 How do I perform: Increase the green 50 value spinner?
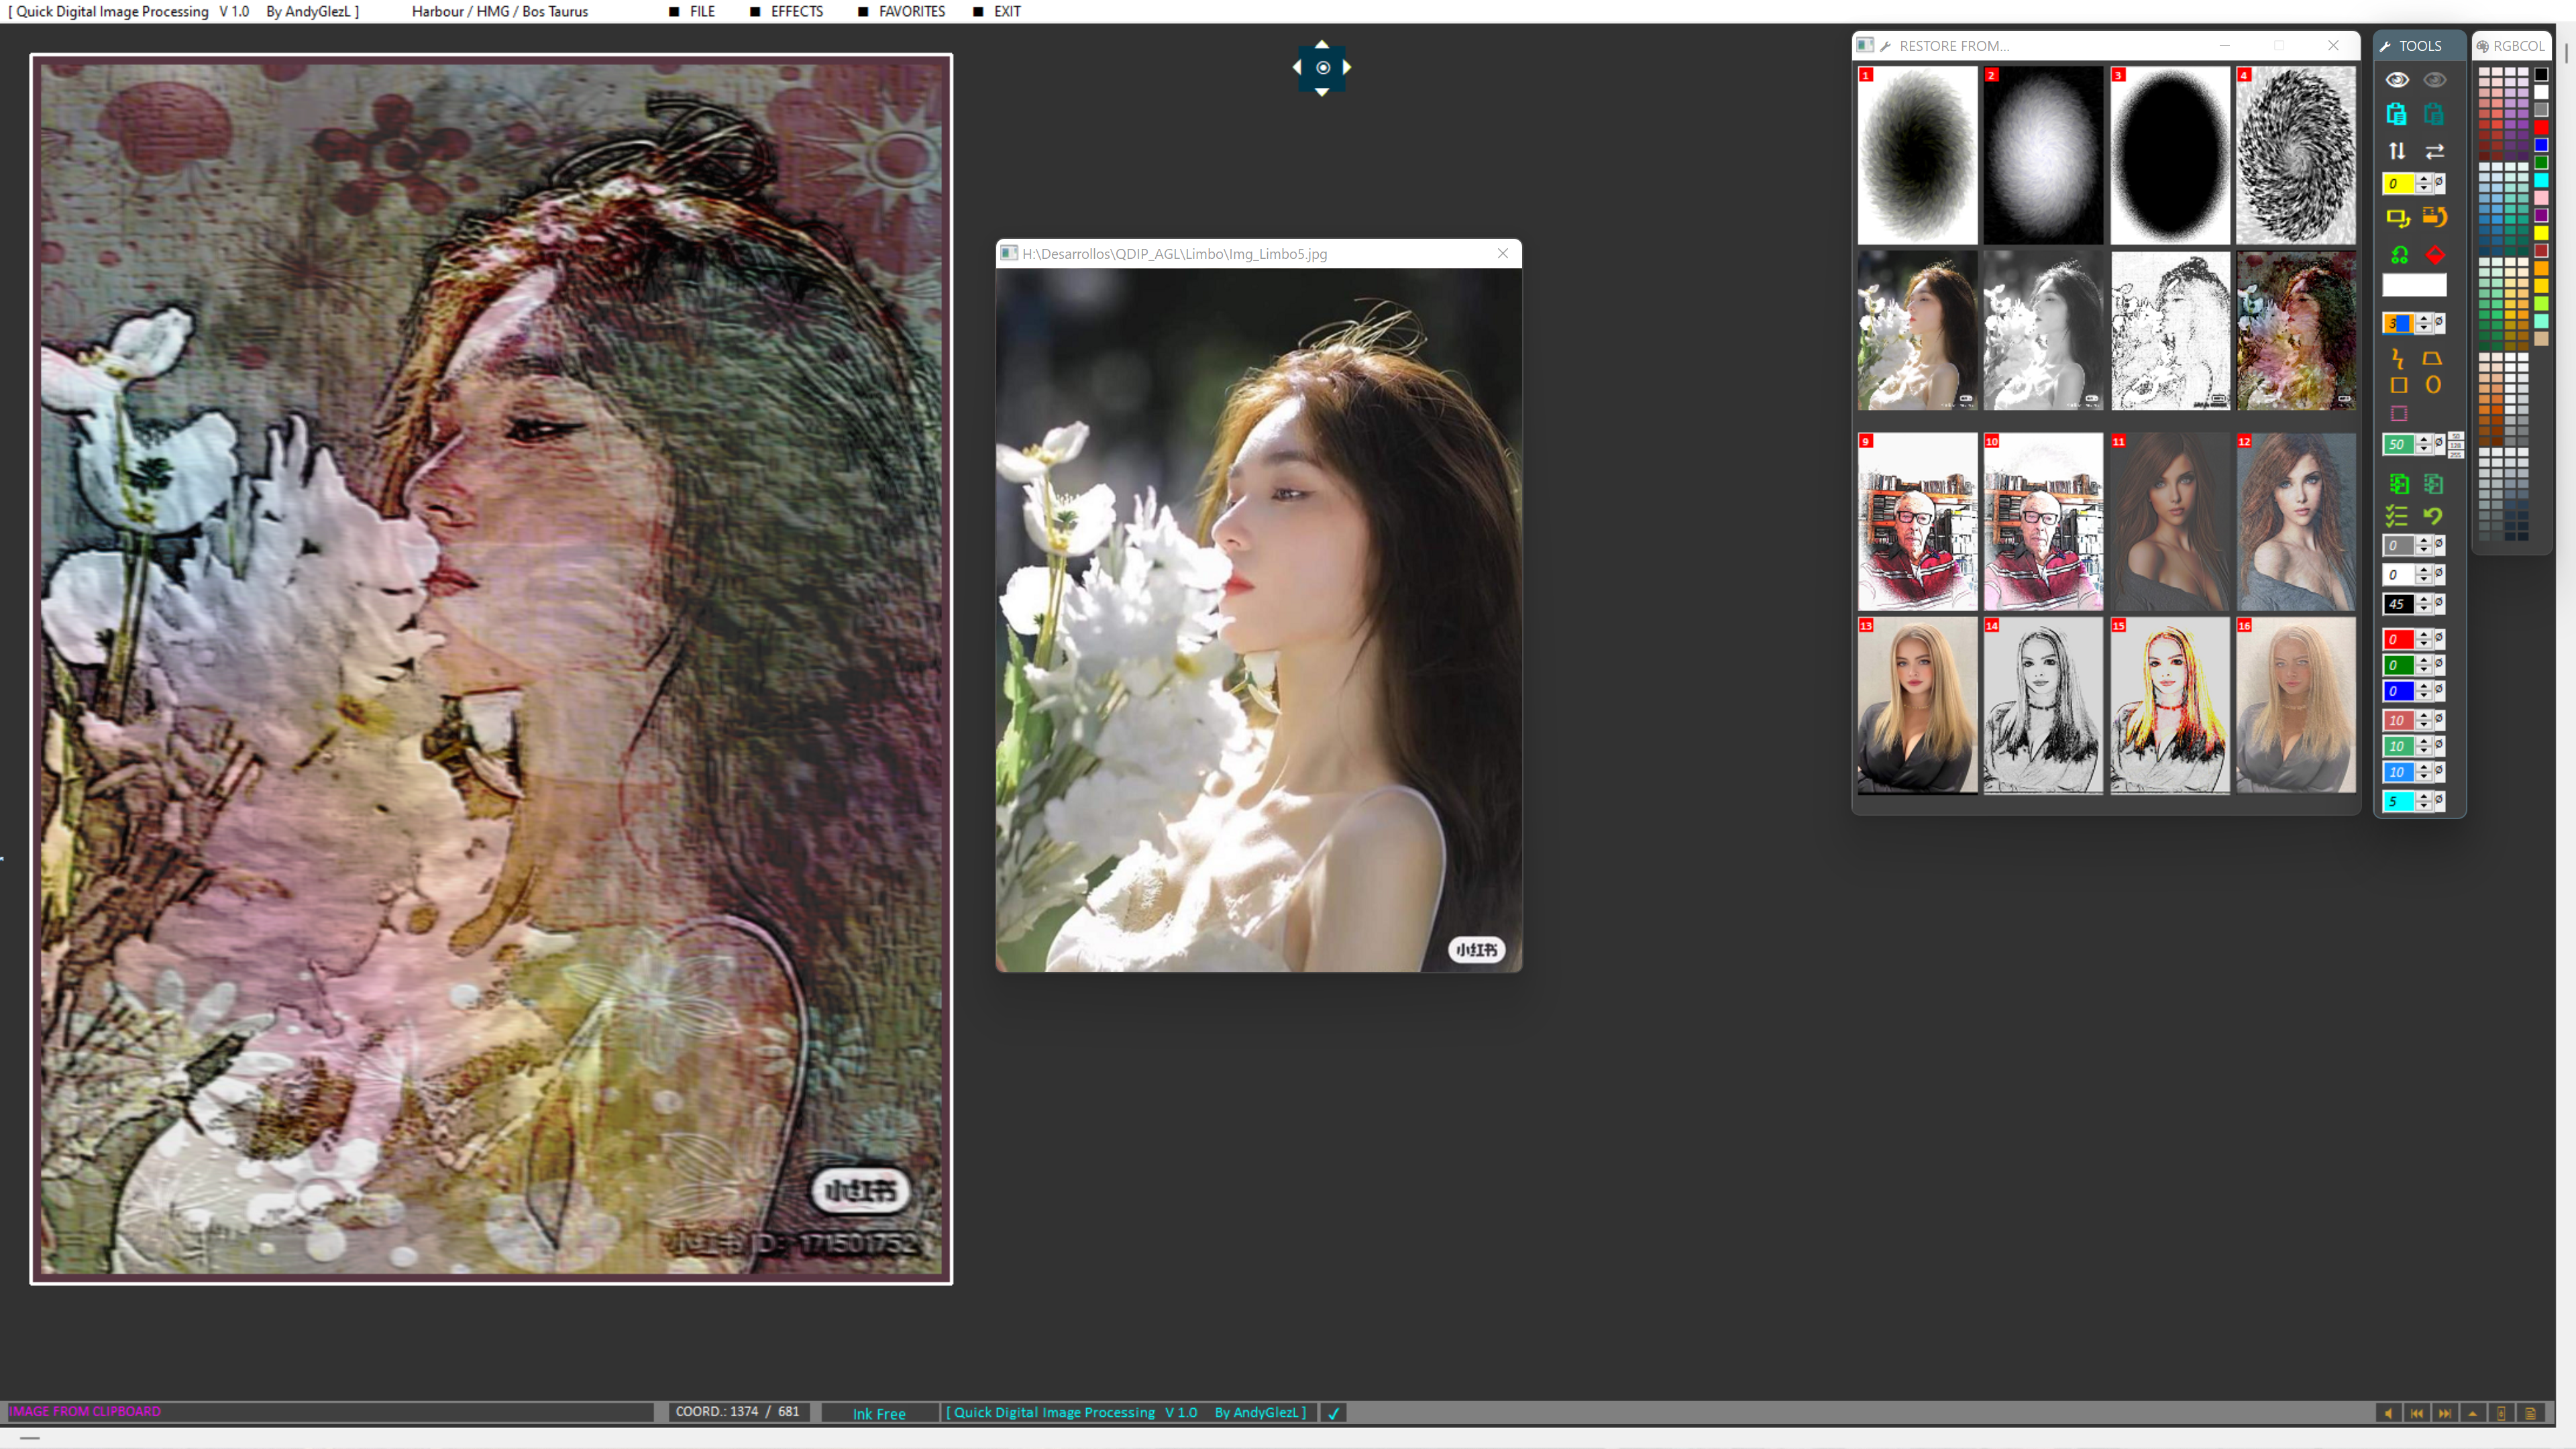2424,440
